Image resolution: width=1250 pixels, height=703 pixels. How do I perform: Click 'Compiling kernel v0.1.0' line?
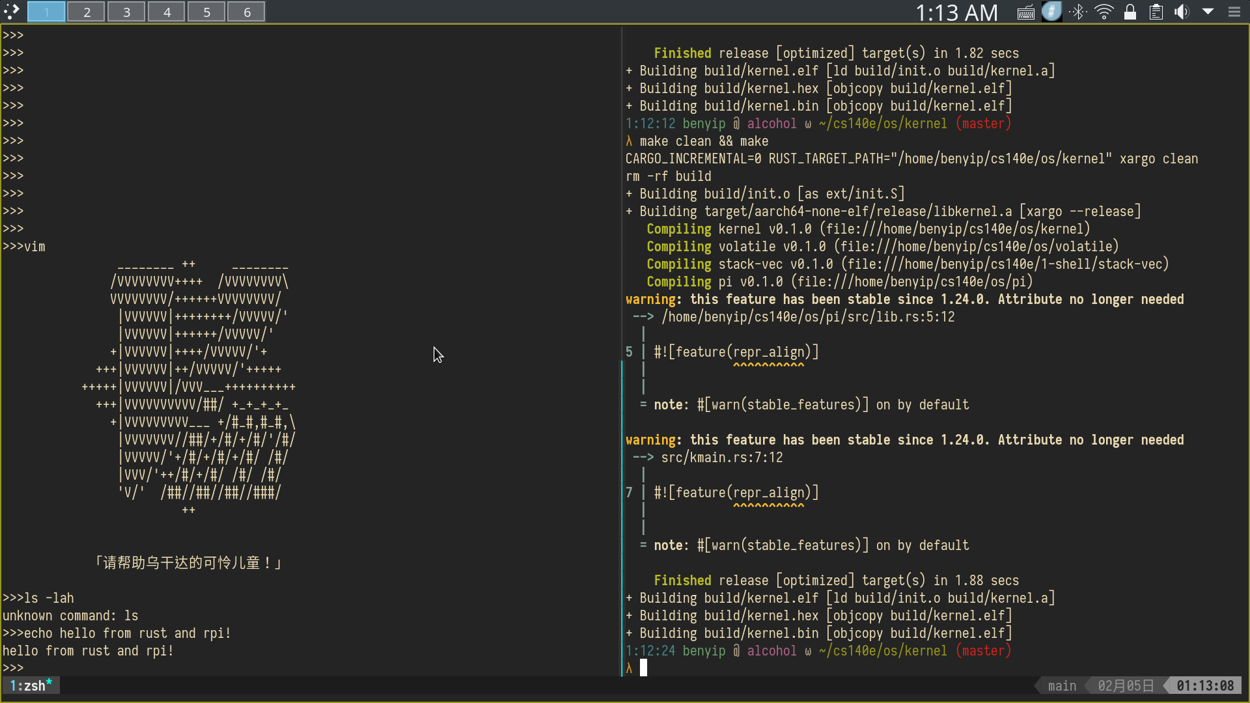pyautogui.click(x=868, y=229)
